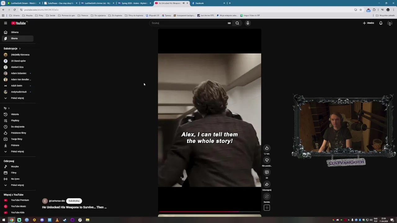Open the Chrome three-dot menu
The height and width of the screenshot is (223, 397).
coord(393,10)
